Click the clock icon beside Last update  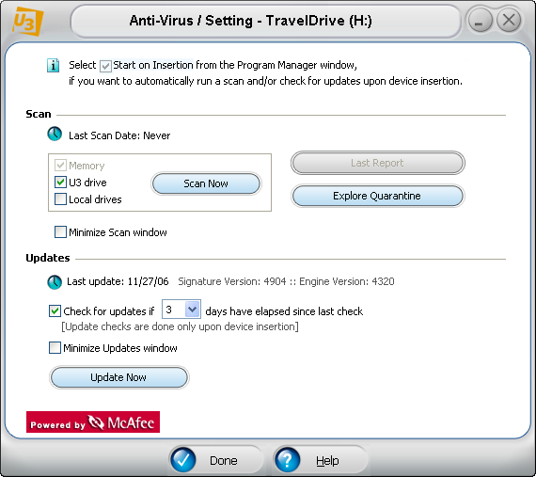(x=55, y=282)
